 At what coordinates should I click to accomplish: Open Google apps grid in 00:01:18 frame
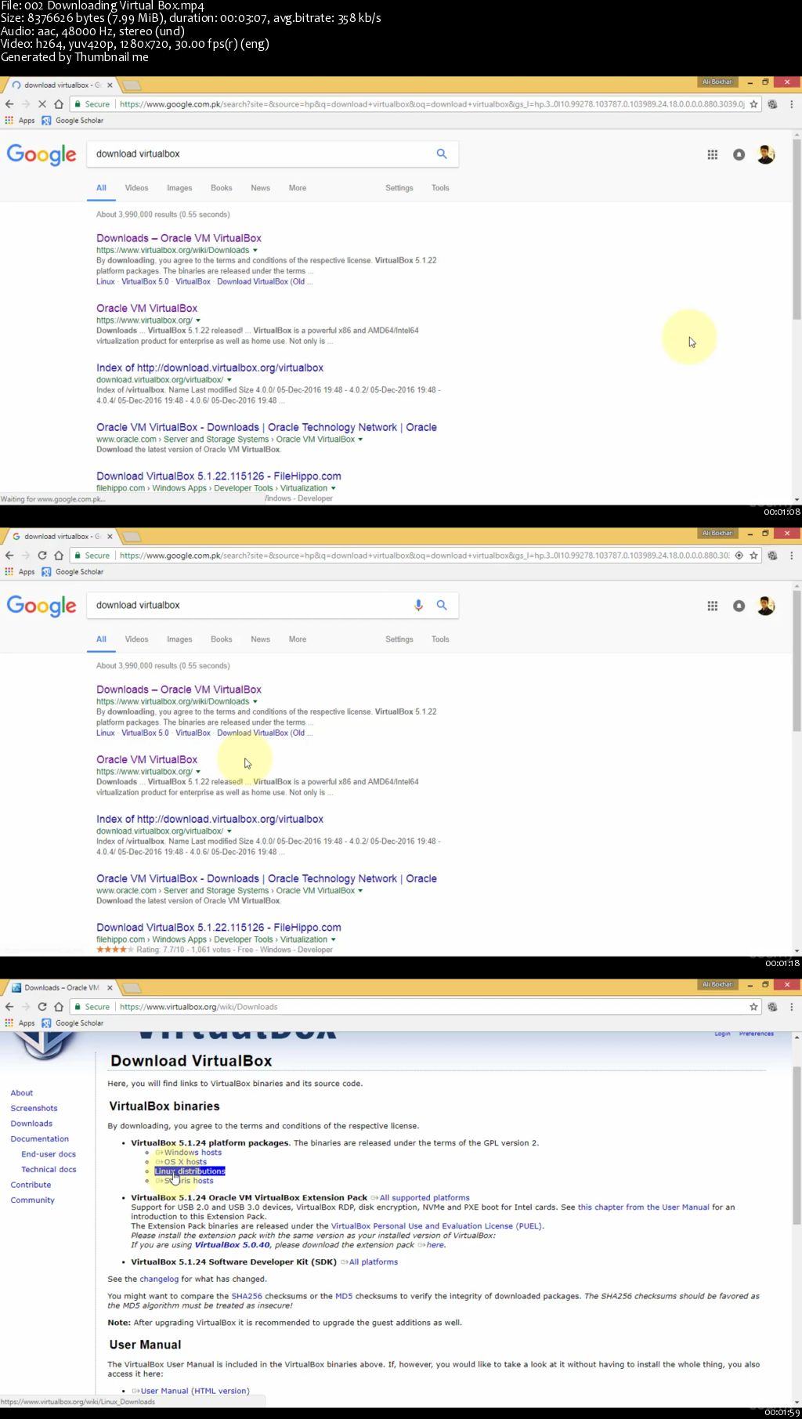click(713, 606)
